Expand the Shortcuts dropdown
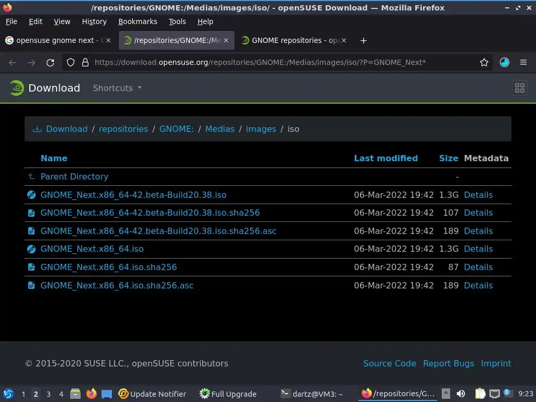The width and height of the screenshot is (536, 402). [117, 88]
